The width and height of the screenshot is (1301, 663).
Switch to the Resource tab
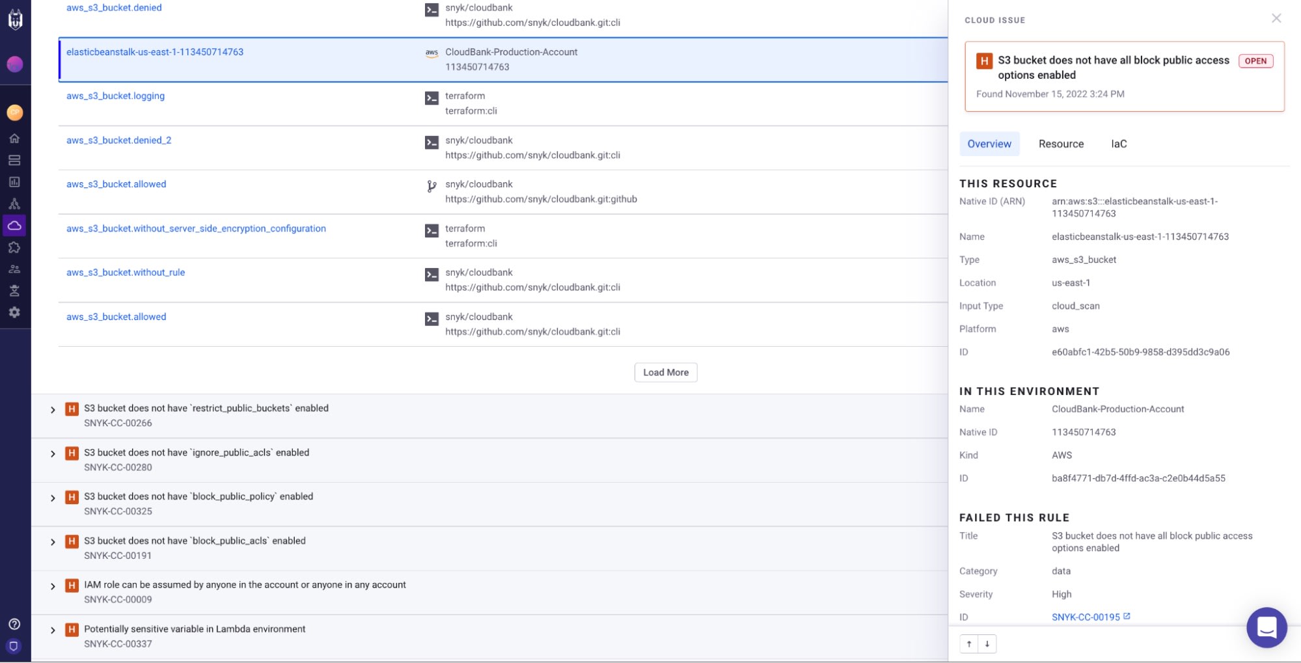[x=1061, y=144]
